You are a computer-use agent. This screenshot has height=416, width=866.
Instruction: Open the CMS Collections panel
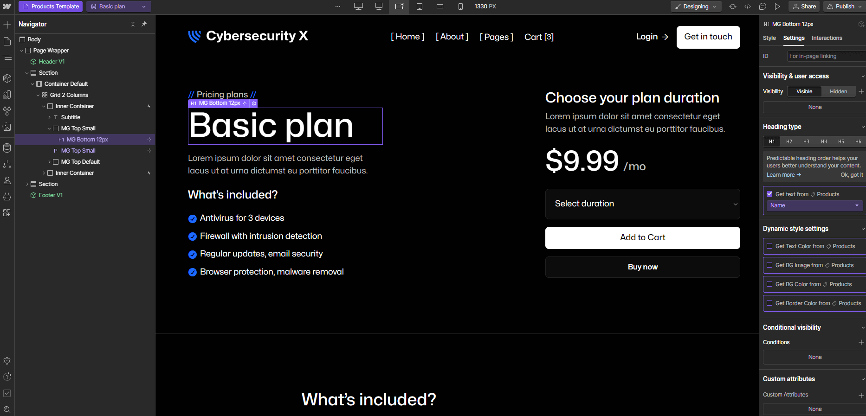click(x=7, y=148)
